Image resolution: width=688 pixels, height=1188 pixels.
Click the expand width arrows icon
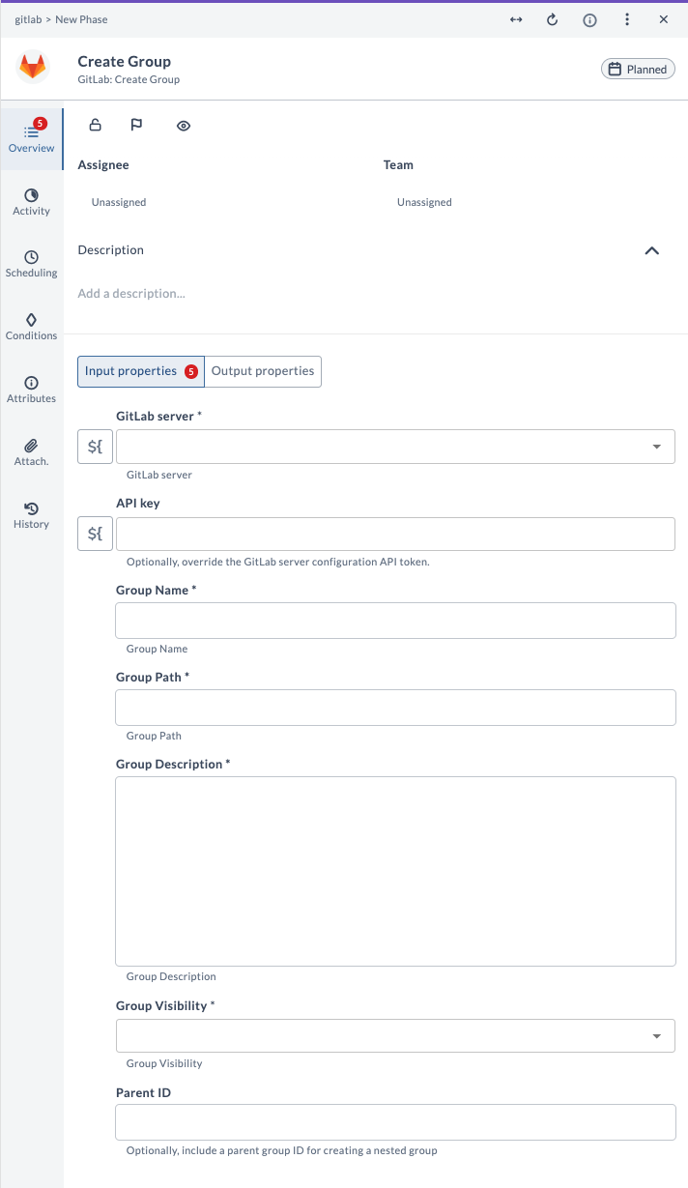516,19
